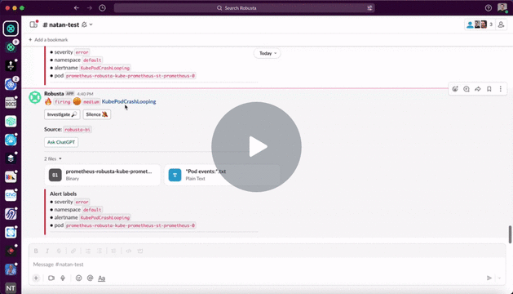Switch to the CIVO workspace
Screen dimensions: 513x294
coord(11,195)
